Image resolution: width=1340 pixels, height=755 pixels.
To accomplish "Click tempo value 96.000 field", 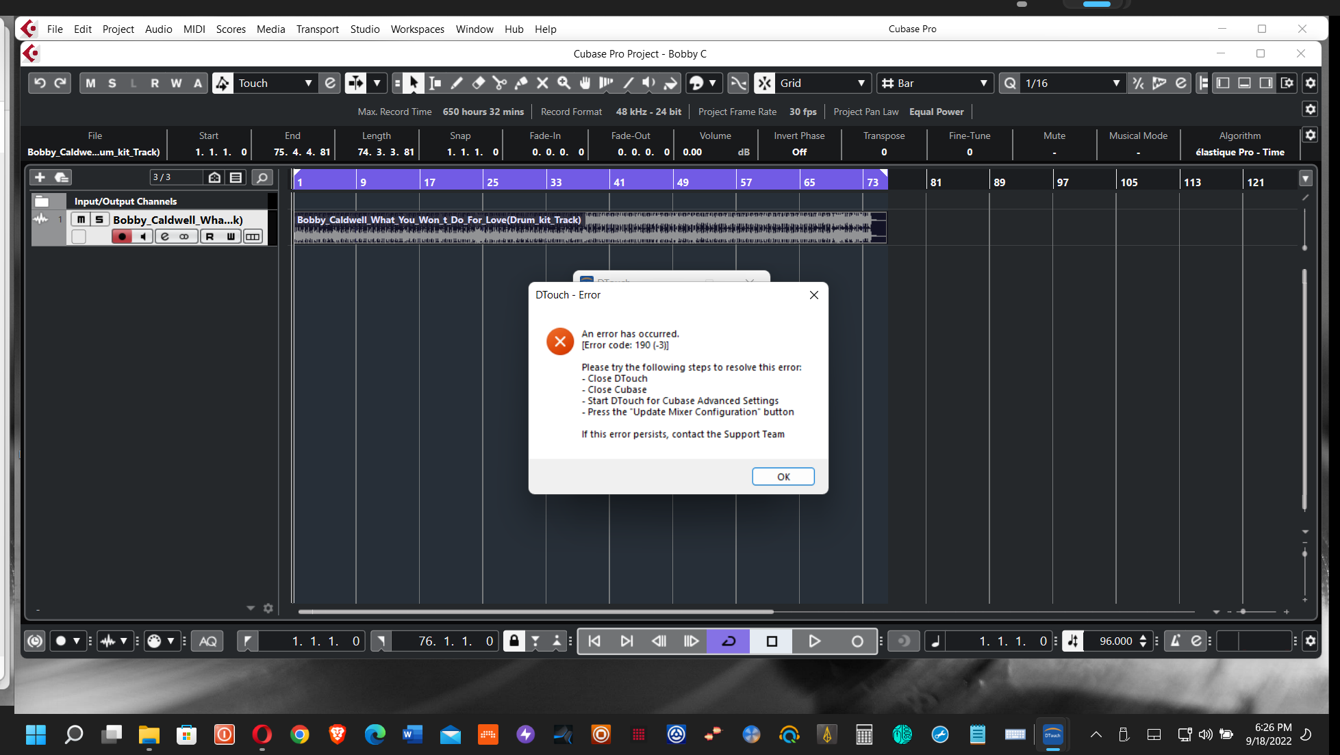I will click(1116, 641).
